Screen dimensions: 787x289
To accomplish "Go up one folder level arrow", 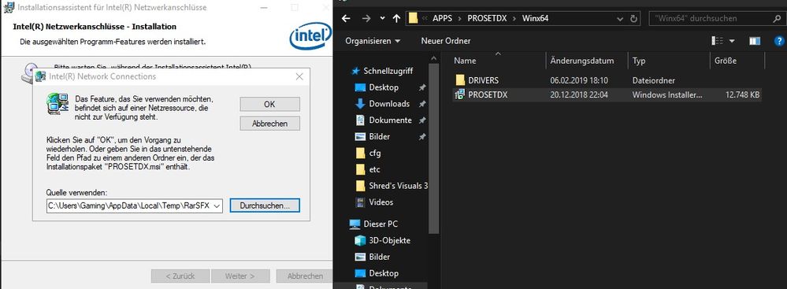I will (x=396, y=19).
